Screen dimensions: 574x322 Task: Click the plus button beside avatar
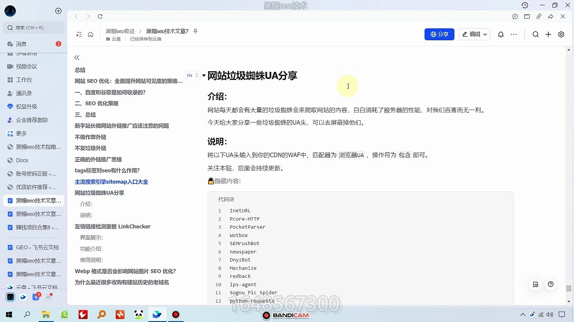tap(58, 11)
